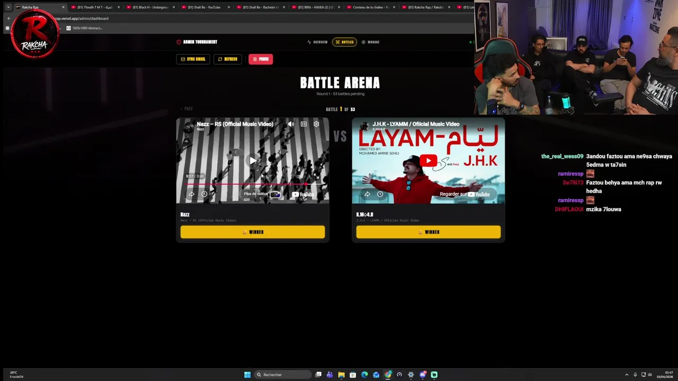This screenshot has height=381, width=678.
Task: Switch to the Overview tab
Action: click(x=318, y=42)
